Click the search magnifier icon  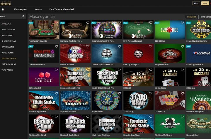23,16
